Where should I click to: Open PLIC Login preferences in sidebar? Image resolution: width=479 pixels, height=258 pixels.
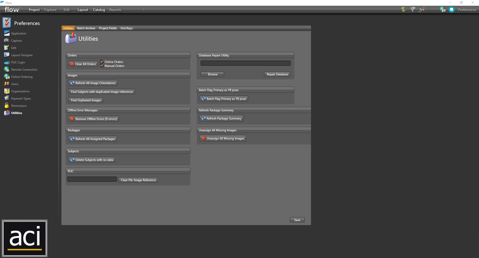pos(18,62)
